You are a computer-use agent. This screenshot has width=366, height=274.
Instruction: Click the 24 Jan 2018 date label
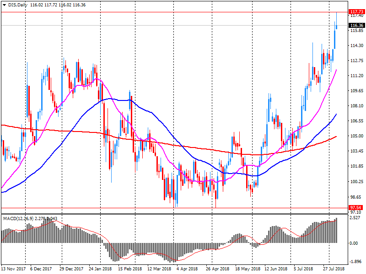(x=100, y=269)
